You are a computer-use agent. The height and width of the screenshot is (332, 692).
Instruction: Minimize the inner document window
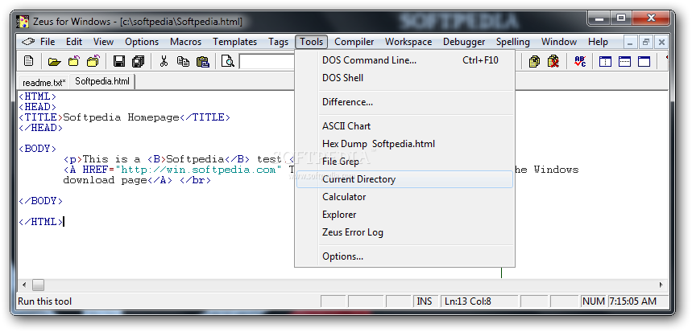coord(631,43)
